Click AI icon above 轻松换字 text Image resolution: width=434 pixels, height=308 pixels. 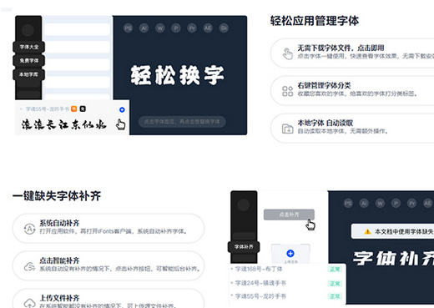pyautogui.click(x=144, y=28)
